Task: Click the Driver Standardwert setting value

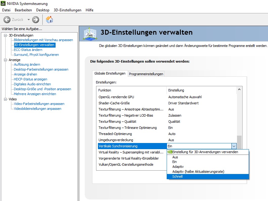Action: (183, 103)
